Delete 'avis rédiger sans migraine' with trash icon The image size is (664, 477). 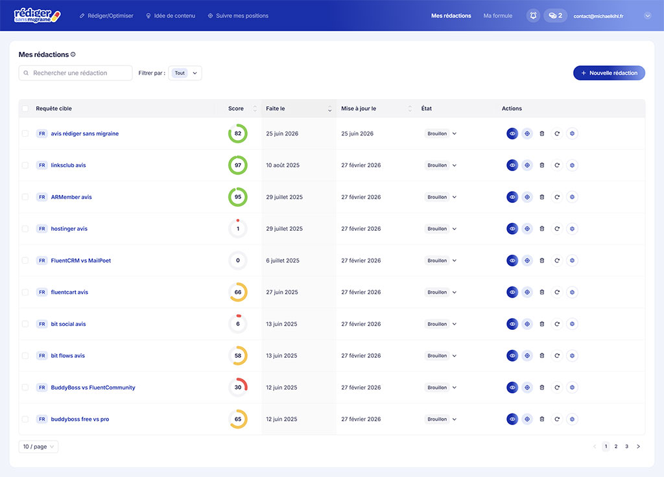tap(541, 134)
